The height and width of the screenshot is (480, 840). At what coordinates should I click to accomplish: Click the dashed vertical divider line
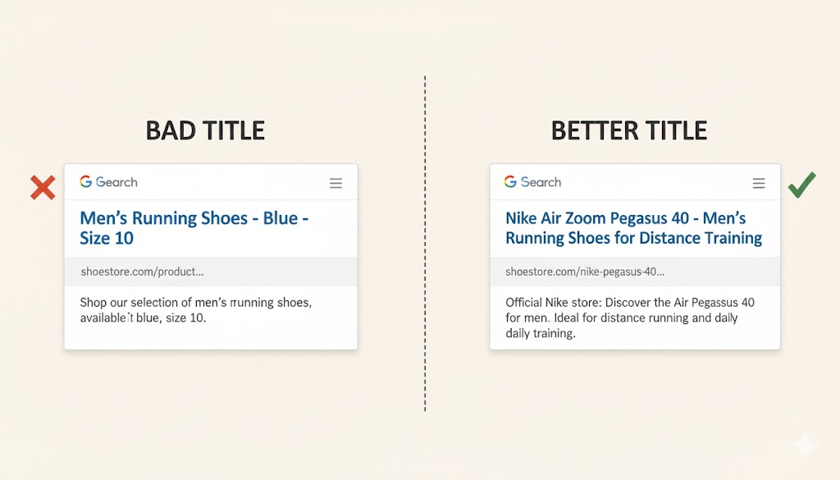425,246
